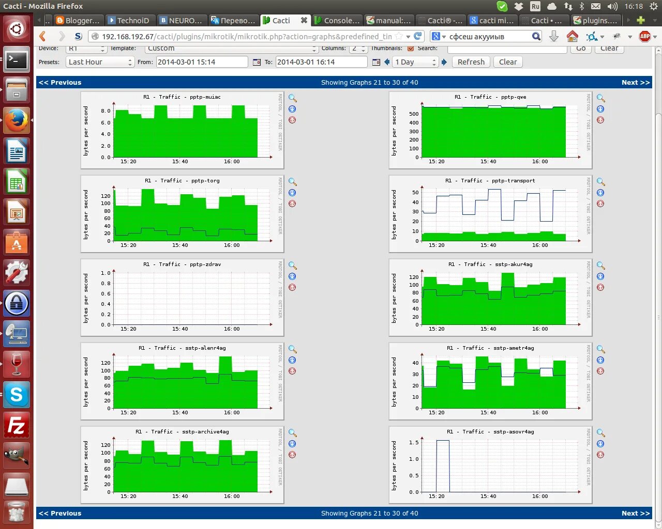The image size is (662, 529).
Task: Open Skype from the Ubuntu dock
Action: coord(17,395)
